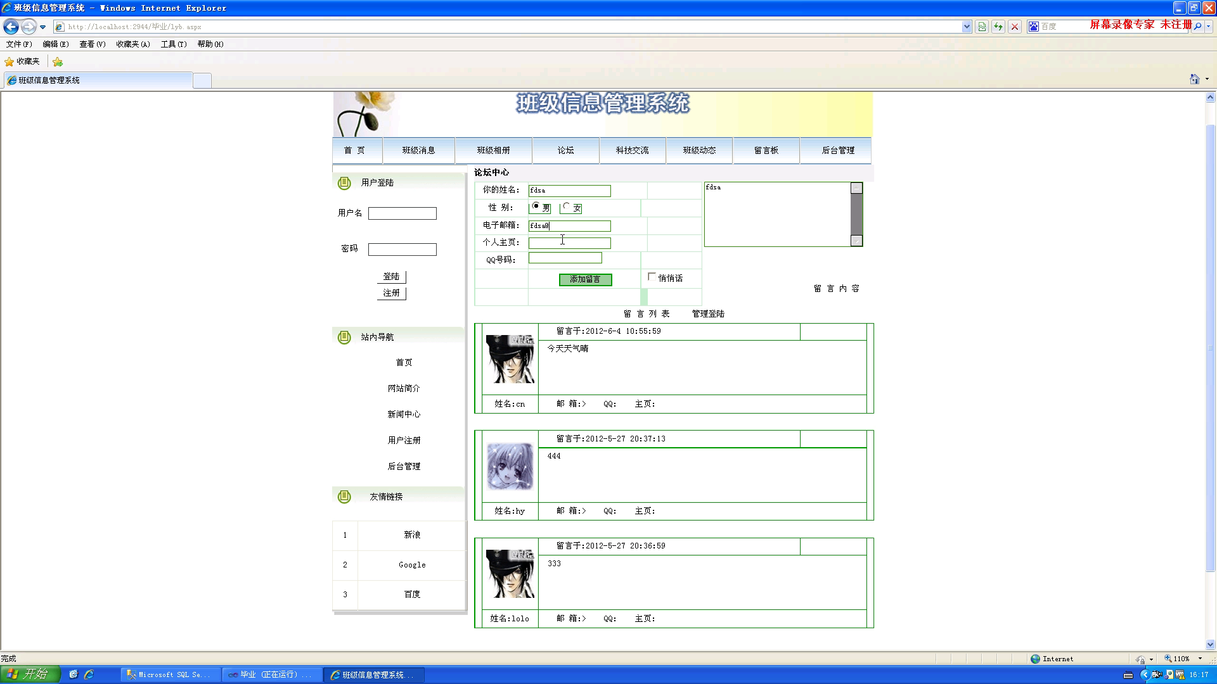Click the textarea scroll up arrow
Image resolution: width=1217 pixels, height=684 pixels.
point(856,188)
